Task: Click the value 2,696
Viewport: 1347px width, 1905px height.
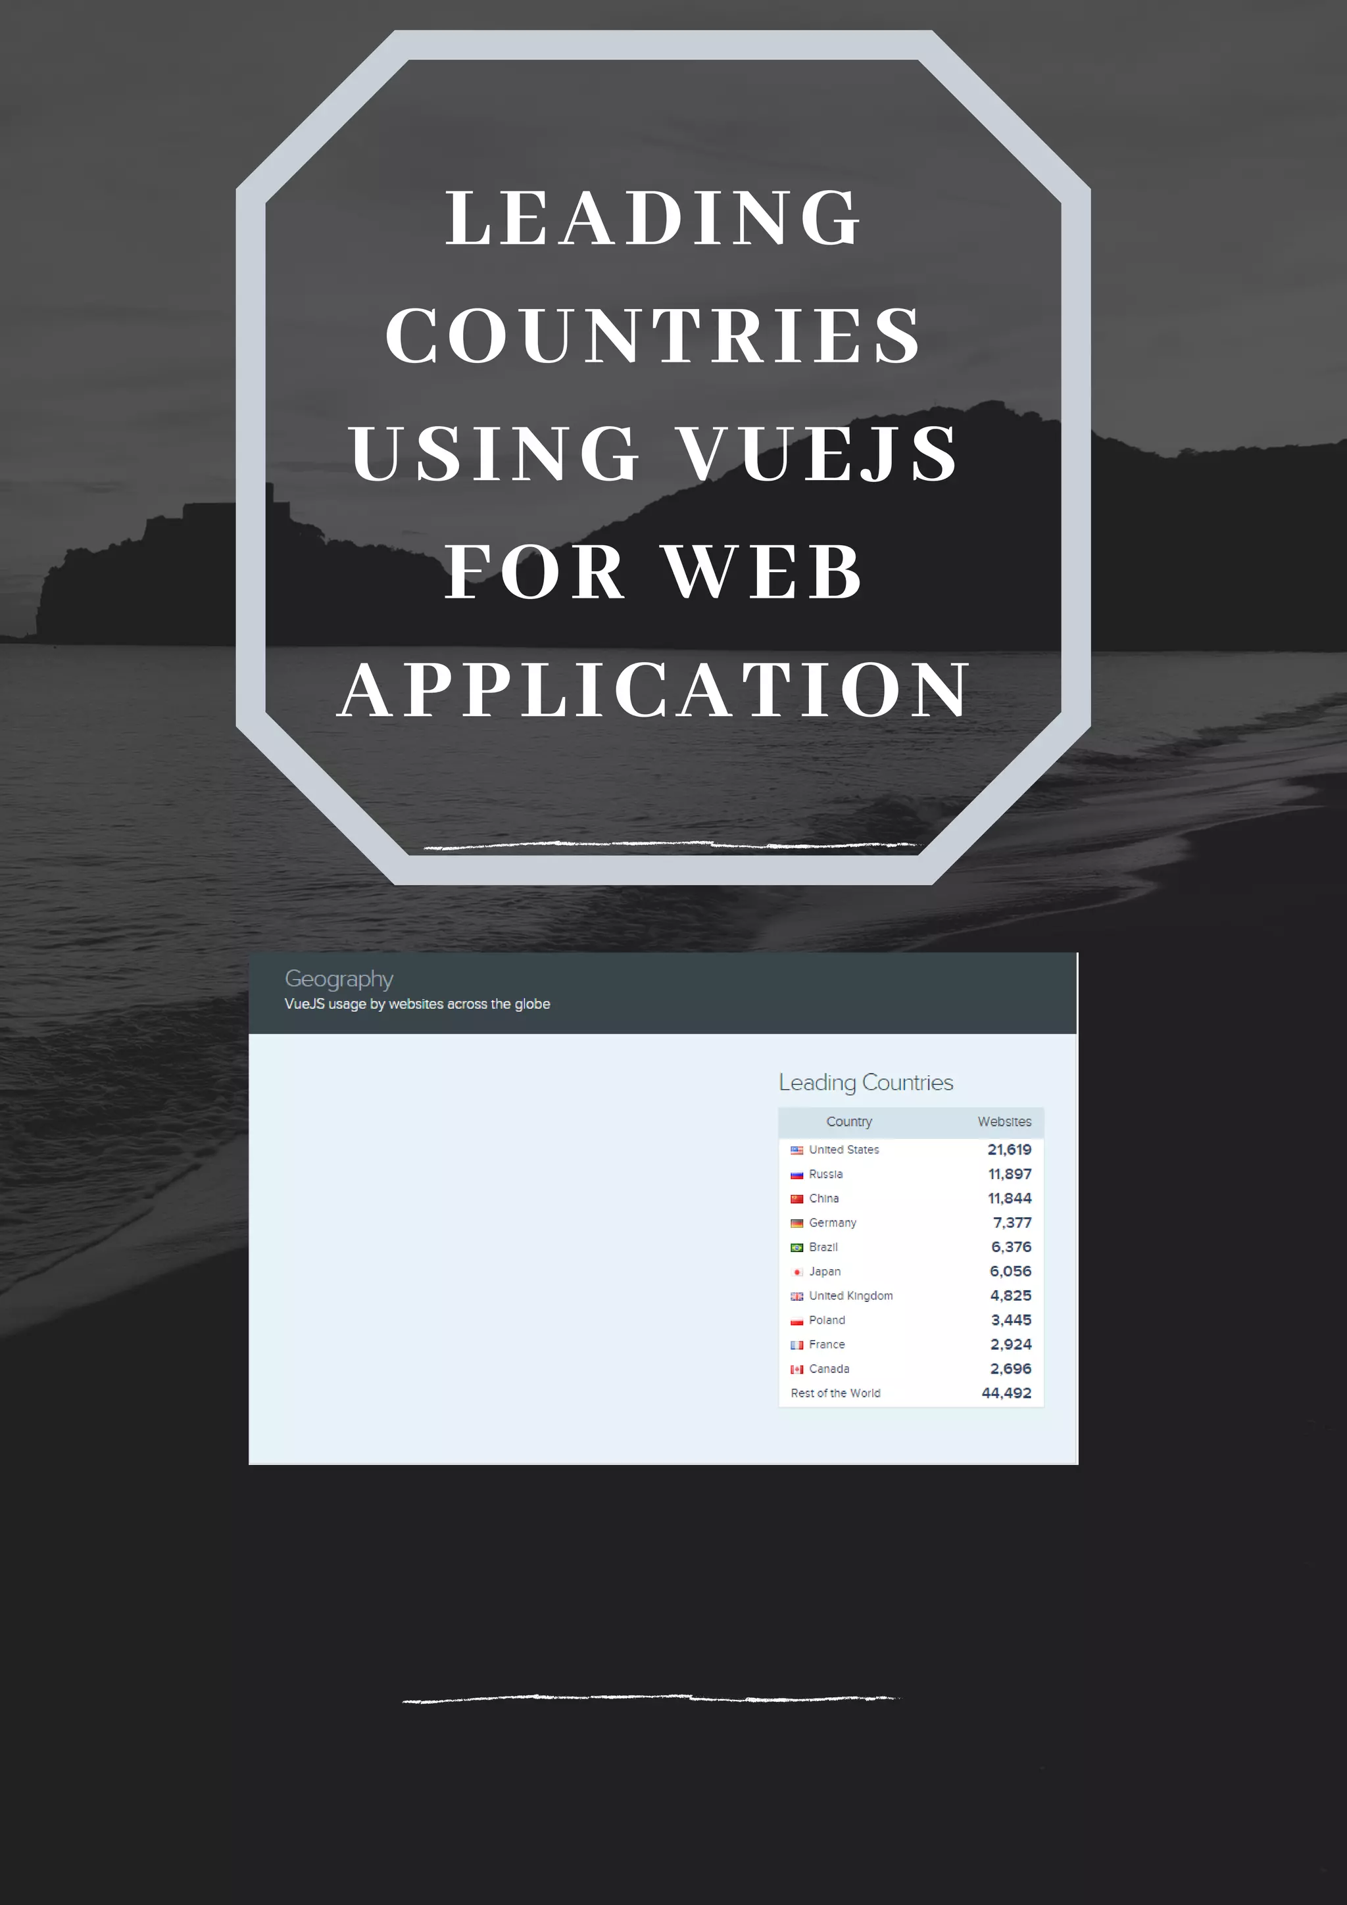Action: (1011, 1369)
